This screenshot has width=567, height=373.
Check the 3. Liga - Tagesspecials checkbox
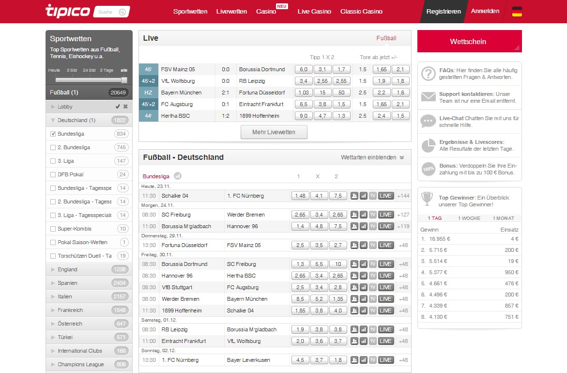[x=53, y=215]
